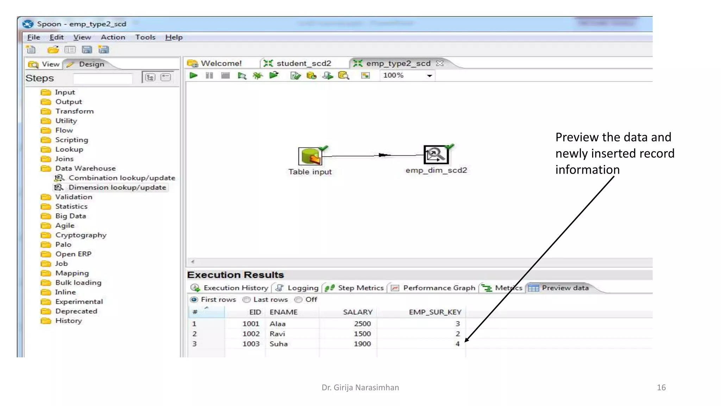The image size is (721, 406).
Task: Pause the running transformation
Action: tap(209, 75)
